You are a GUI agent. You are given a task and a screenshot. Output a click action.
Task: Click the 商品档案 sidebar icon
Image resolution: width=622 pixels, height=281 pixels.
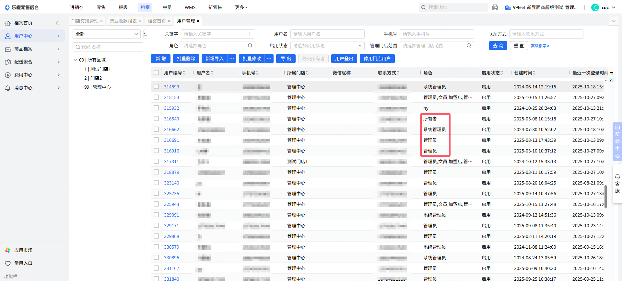point(8,49)
